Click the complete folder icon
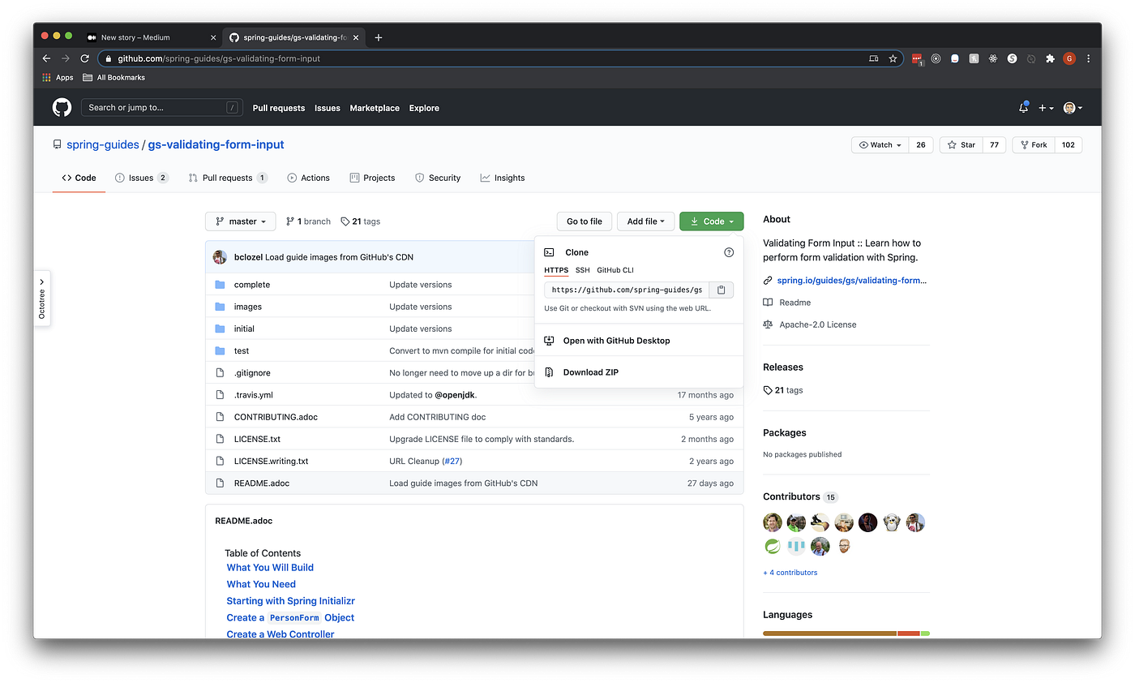 coord(220,285)
